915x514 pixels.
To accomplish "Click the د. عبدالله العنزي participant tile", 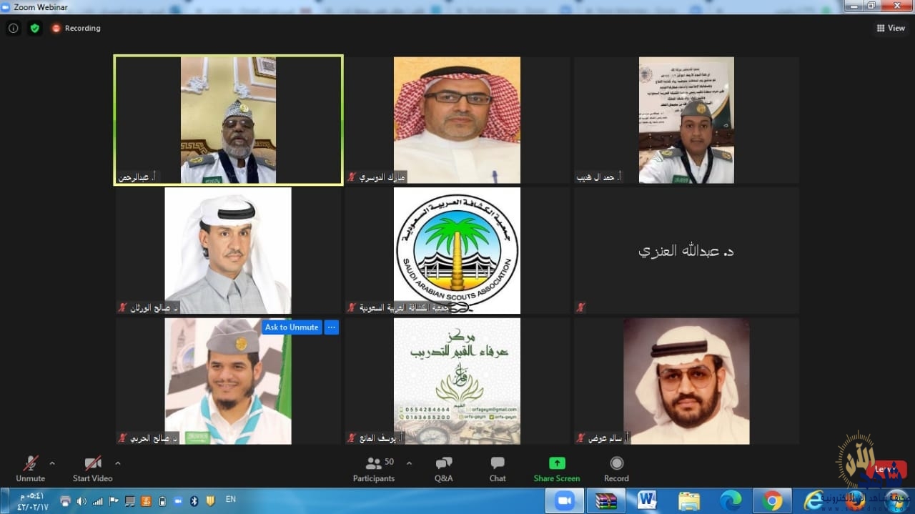I will click(686, 250).
